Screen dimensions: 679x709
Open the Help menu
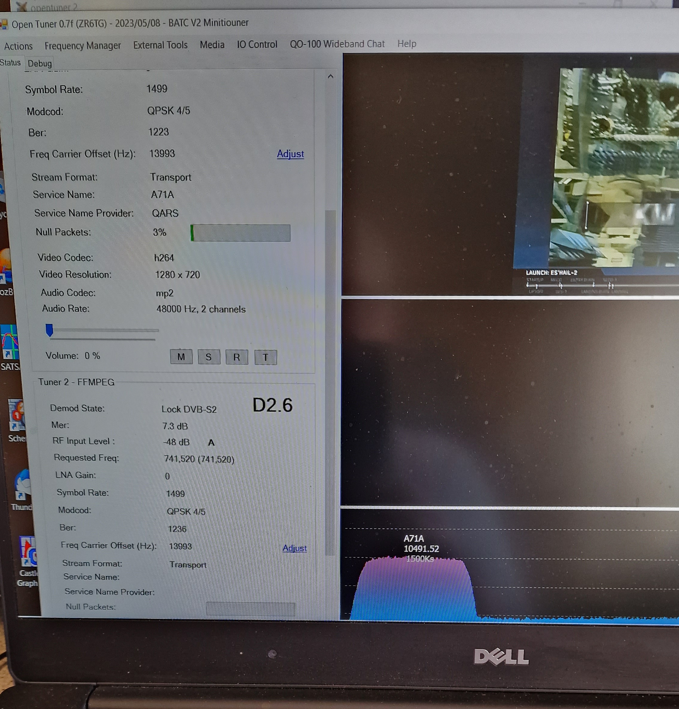407,43
